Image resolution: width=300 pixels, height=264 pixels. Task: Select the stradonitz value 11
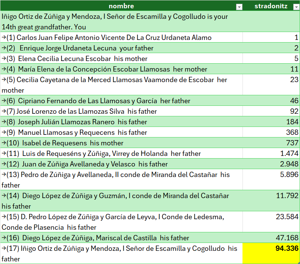pyautogui.click(x=271, y=69)
